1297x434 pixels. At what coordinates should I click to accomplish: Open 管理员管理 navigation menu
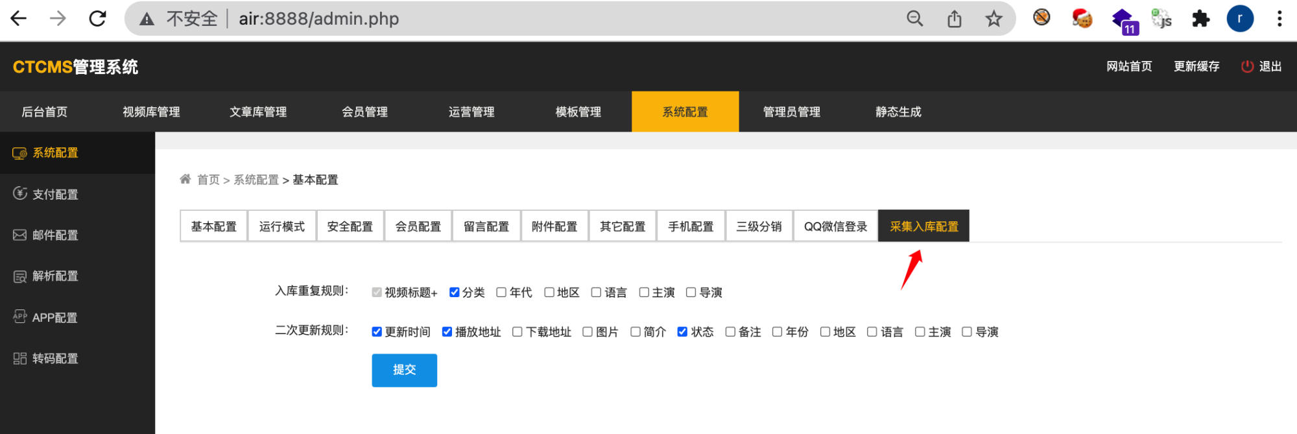pyautogui.click(x=792, y=112)
